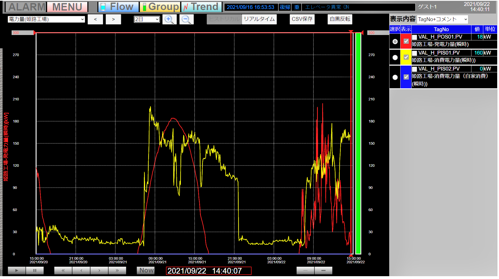
Task: Check the small box beside VAL_H_PIS01.PV tag
Action: point(414,53)
